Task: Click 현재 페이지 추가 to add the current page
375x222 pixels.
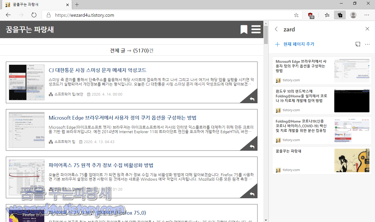Action: (295, 44)
